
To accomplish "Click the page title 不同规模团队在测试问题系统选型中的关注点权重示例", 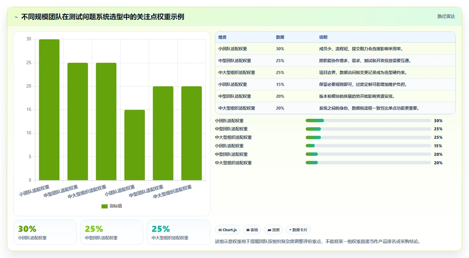I will click(103, 17).
